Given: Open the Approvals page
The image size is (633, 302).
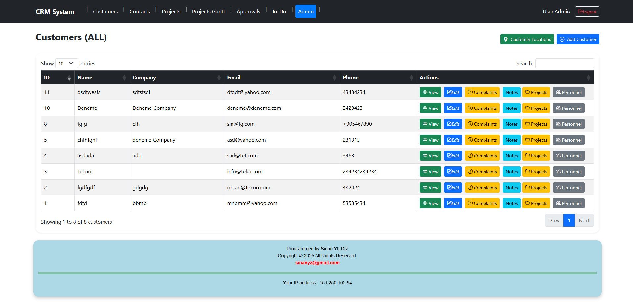Looking at the screenshot, I should (x=248, y=11).
